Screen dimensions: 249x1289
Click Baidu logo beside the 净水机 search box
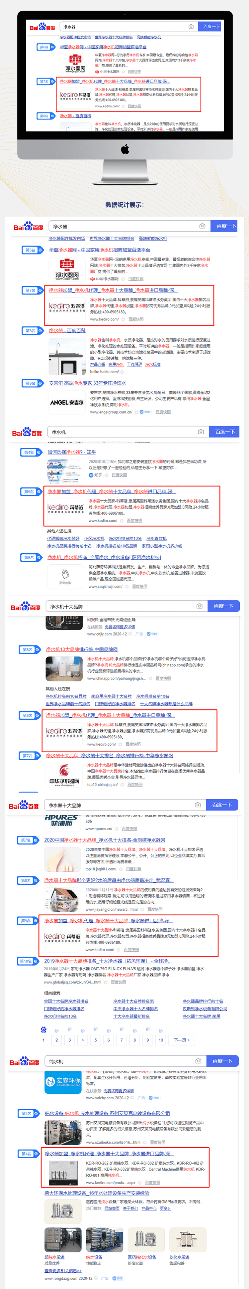(x=27, y=432)
